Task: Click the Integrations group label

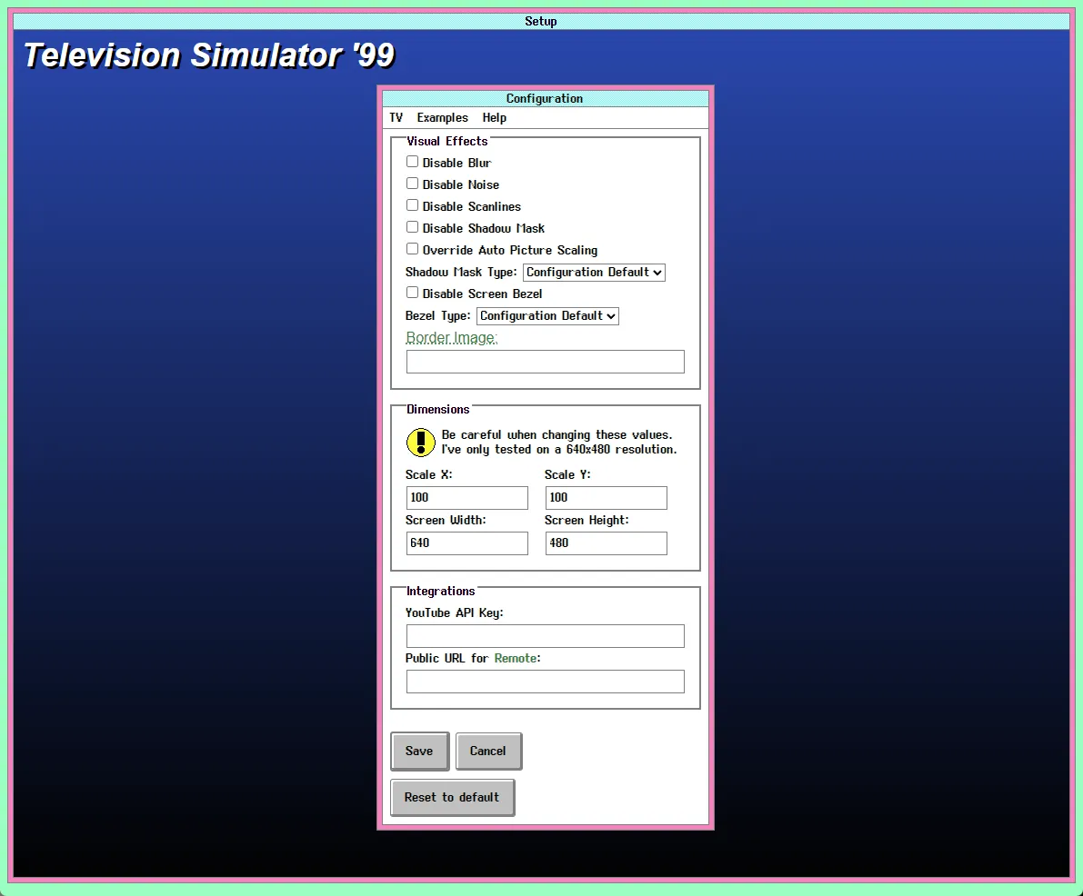Action: pyautogui.click(x=441, y=591)
